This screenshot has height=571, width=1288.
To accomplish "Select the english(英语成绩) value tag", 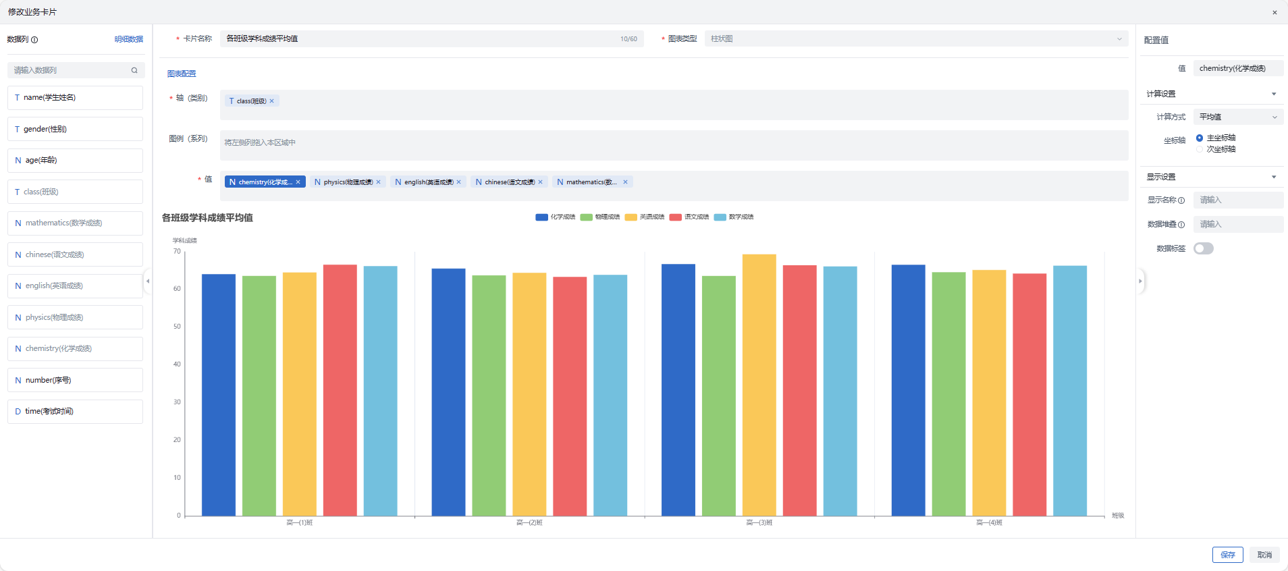I will 428,182.
